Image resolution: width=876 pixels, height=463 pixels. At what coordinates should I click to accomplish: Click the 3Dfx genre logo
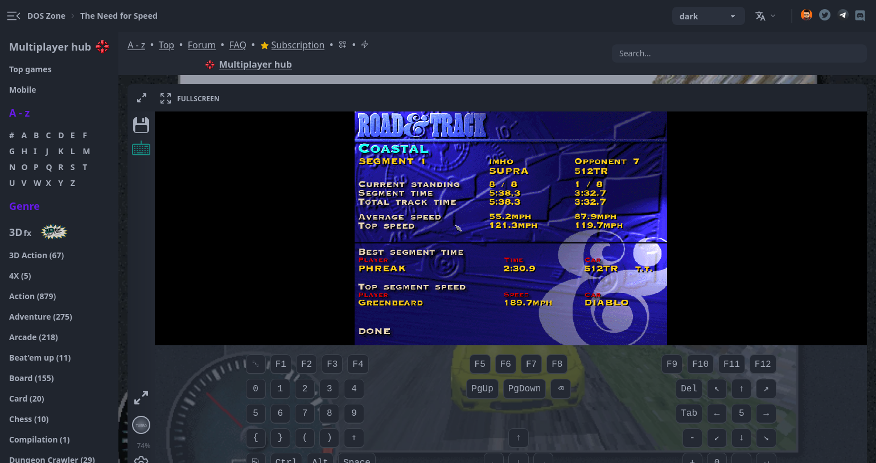click(54, 232)
